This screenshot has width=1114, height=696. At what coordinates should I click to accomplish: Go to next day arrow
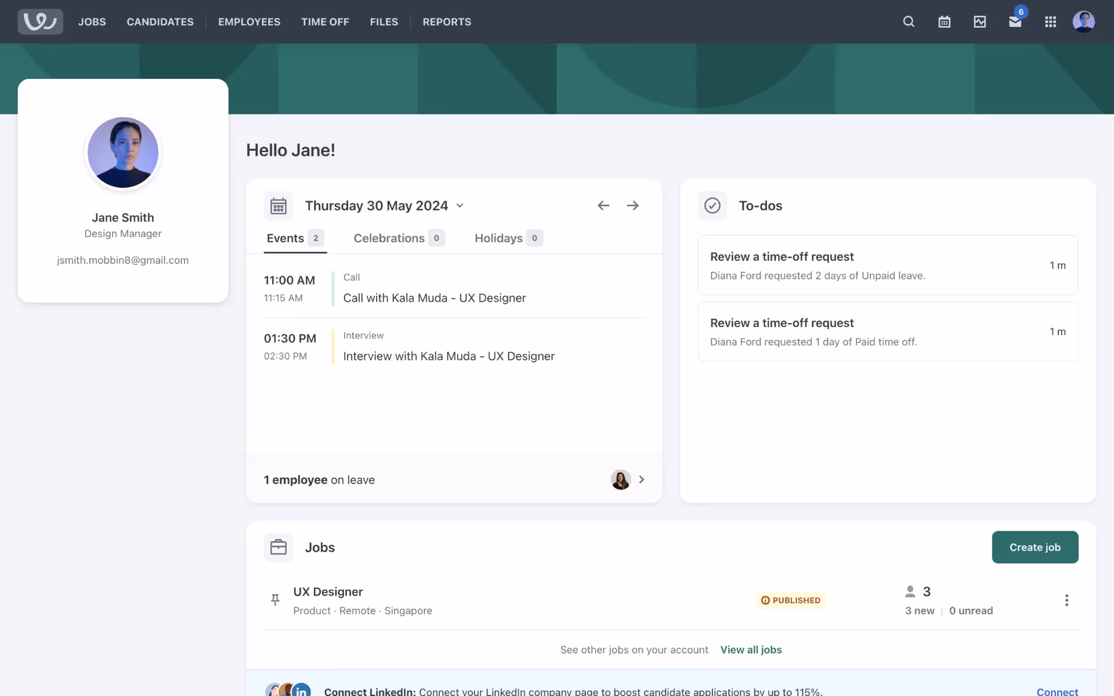coord(632,205)
